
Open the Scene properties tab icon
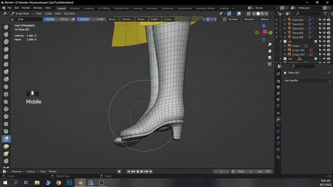click(x=278, y=99)
